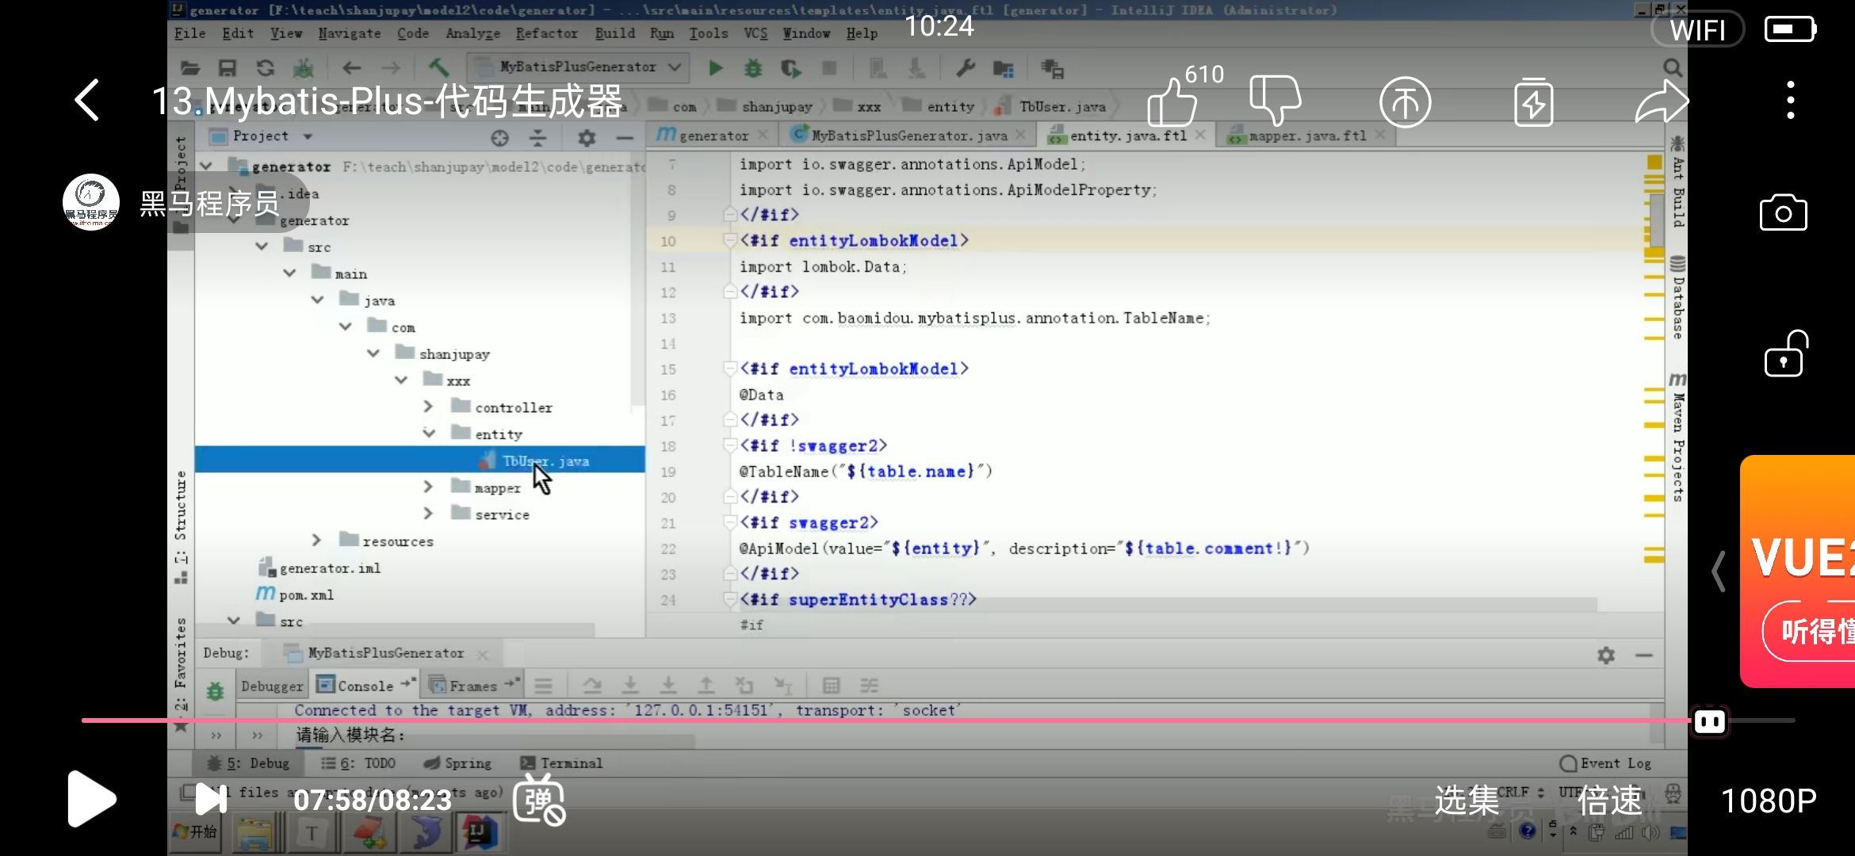Image resolution: width=1855 pixels, height=856 pixels.
Task: Click the build hammer icon
Action: (x=438, y=67)
